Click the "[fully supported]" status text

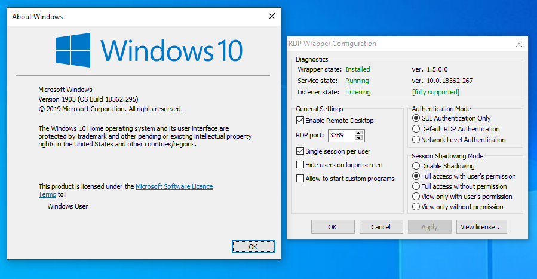click(435, 92)
